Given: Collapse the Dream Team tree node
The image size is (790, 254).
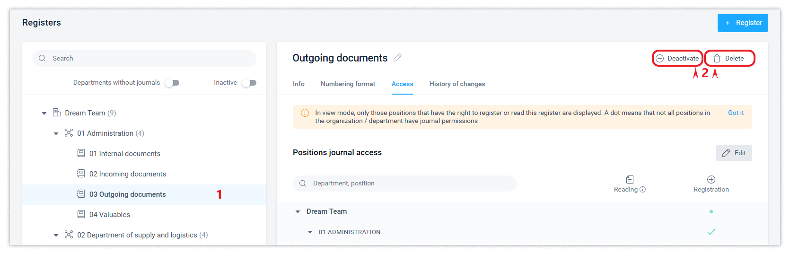Looking at the screenshot, I should pyautogui.click(x=44, y=113).
